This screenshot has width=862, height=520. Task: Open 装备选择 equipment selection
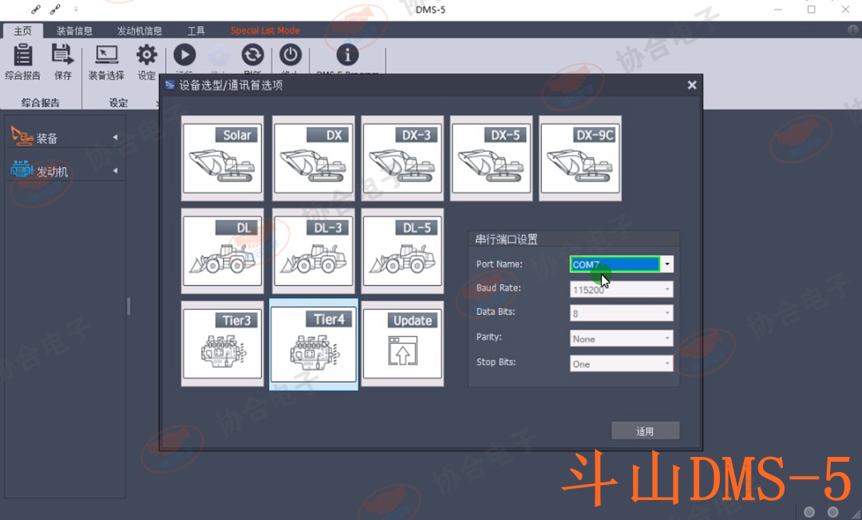107,56
